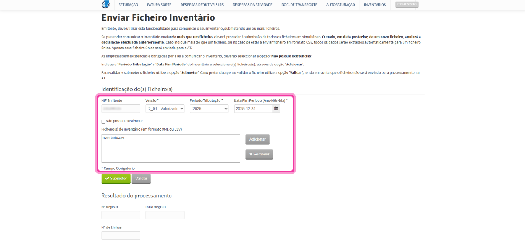Open Despesas da Atividade menu
Image resolution: width=525 pixels, height=244 pixels.
(252, 5)
